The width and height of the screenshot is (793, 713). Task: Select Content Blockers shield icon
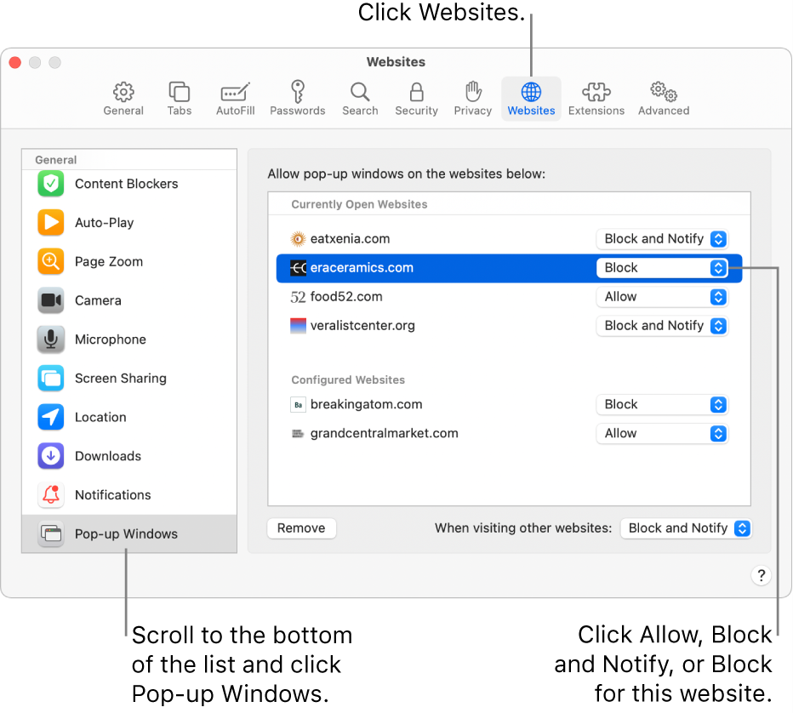[50, 184]
